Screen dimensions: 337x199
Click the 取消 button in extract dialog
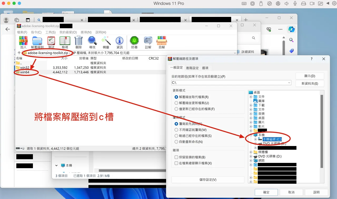click(x=291, y=192)
